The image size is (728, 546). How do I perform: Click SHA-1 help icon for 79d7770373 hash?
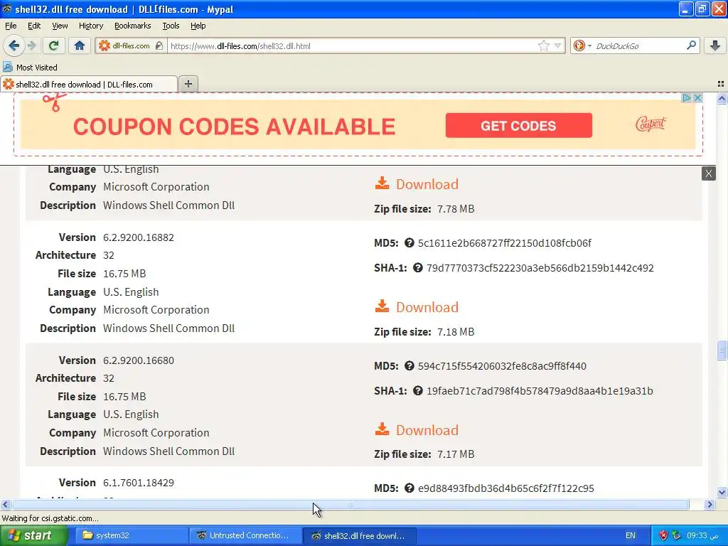coord(418,267)
